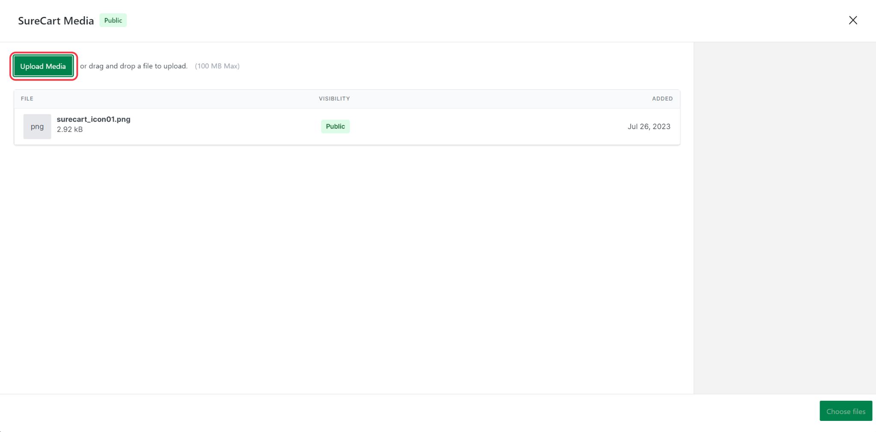Viewport: 876px width, 432px height.
Task: Click the Upload Media button
Action: (43, 66)
